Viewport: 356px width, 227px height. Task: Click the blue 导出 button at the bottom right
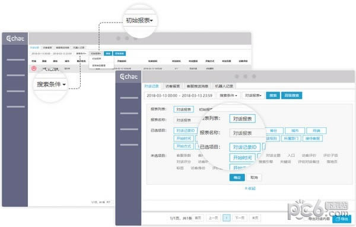(342, 219)
